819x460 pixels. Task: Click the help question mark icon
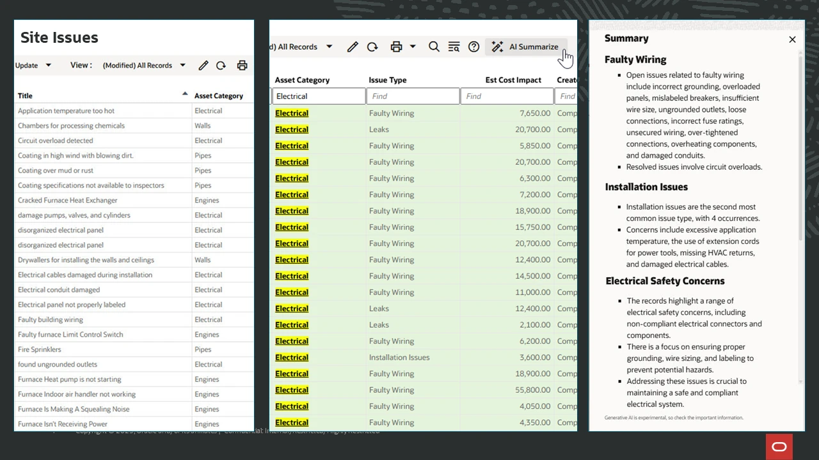(473, 47)
